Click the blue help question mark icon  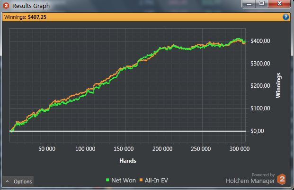click(x=285, y=17)
